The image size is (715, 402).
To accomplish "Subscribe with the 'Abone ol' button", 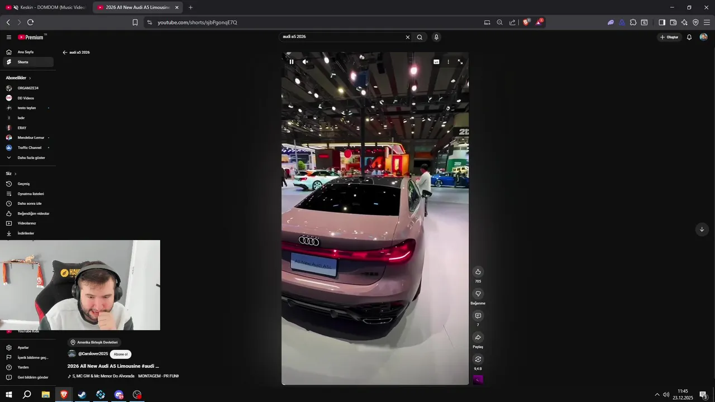I will (121, 354).
